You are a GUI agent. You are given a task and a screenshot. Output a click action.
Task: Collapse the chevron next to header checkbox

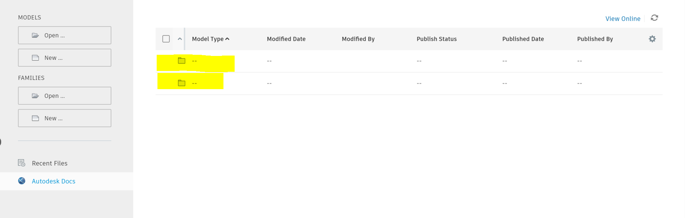point(180,39)
